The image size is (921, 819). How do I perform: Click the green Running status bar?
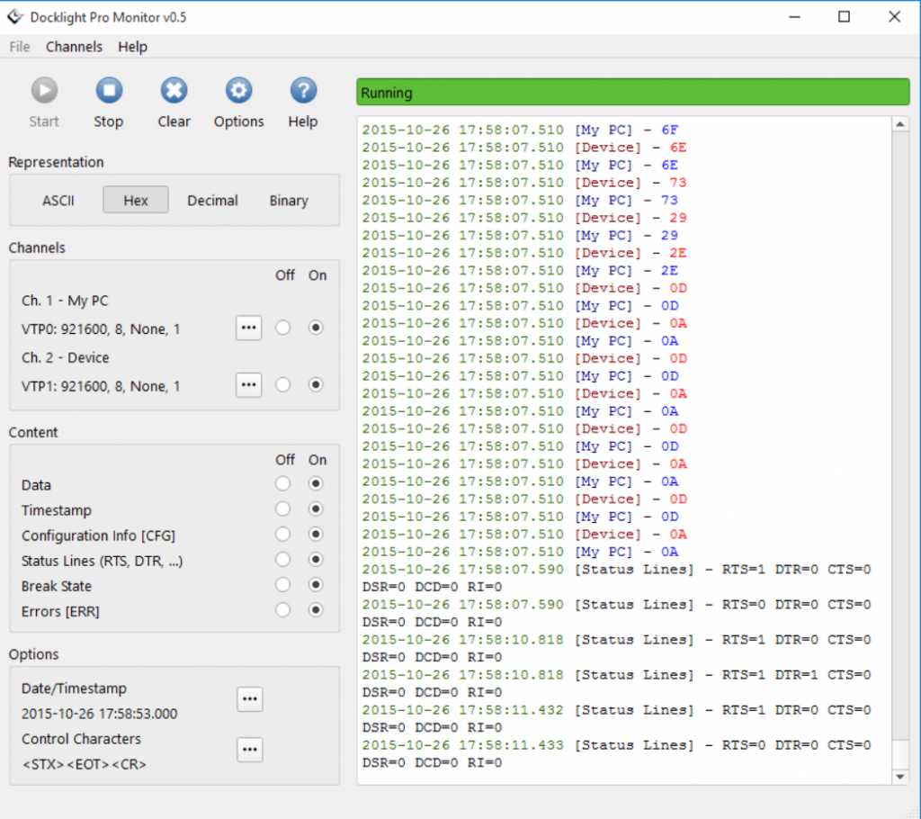[x=630, y=92]
